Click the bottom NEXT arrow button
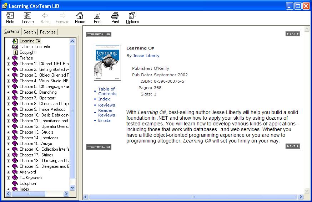312x202 pixels. pos(292,146)
